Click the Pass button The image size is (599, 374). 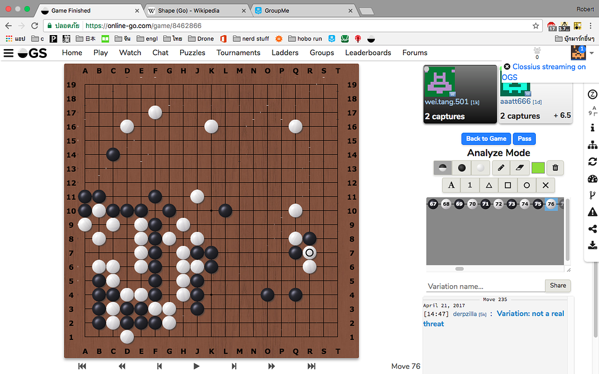pos(524,138)
